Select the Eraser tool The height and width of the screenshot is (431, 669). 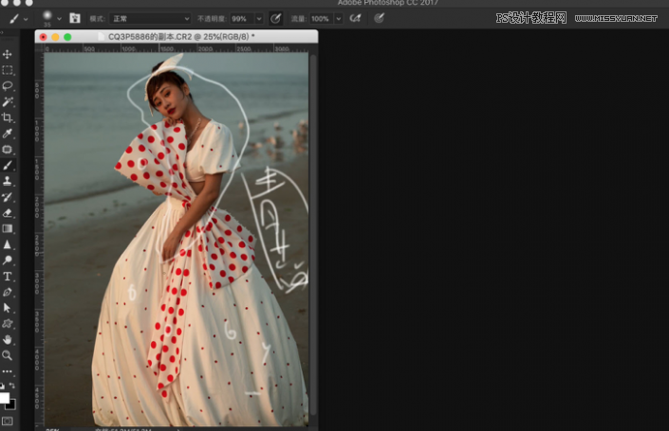click(x=8, y=212)
